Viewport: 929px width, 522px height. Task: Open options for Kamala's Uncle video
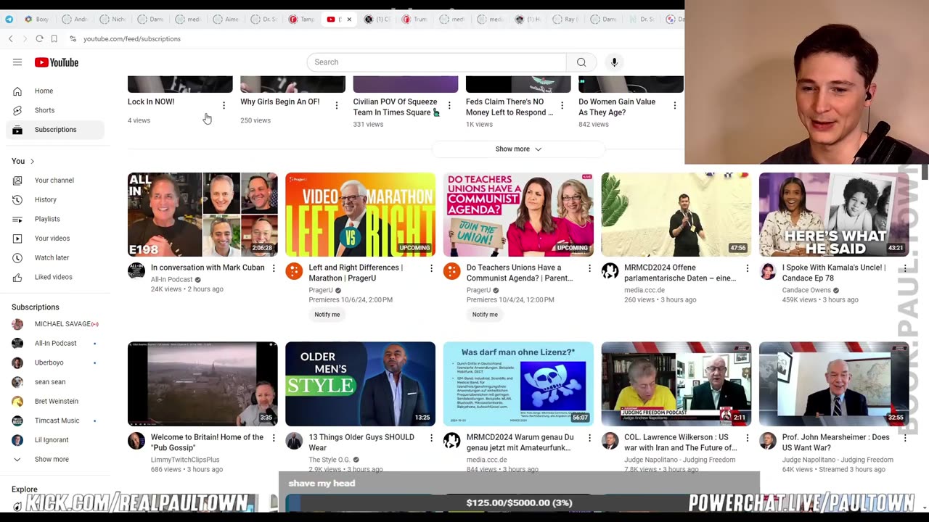pos(904,268)
